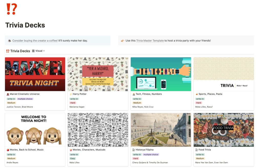Click the lightning bolt icon beside Harry Potter

[x=71, y=94]
